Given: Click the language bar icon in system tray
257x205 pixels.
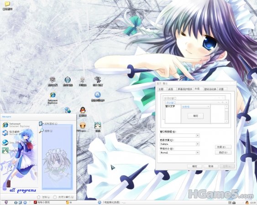Looking at the screenshot, I should click(230, 203).
